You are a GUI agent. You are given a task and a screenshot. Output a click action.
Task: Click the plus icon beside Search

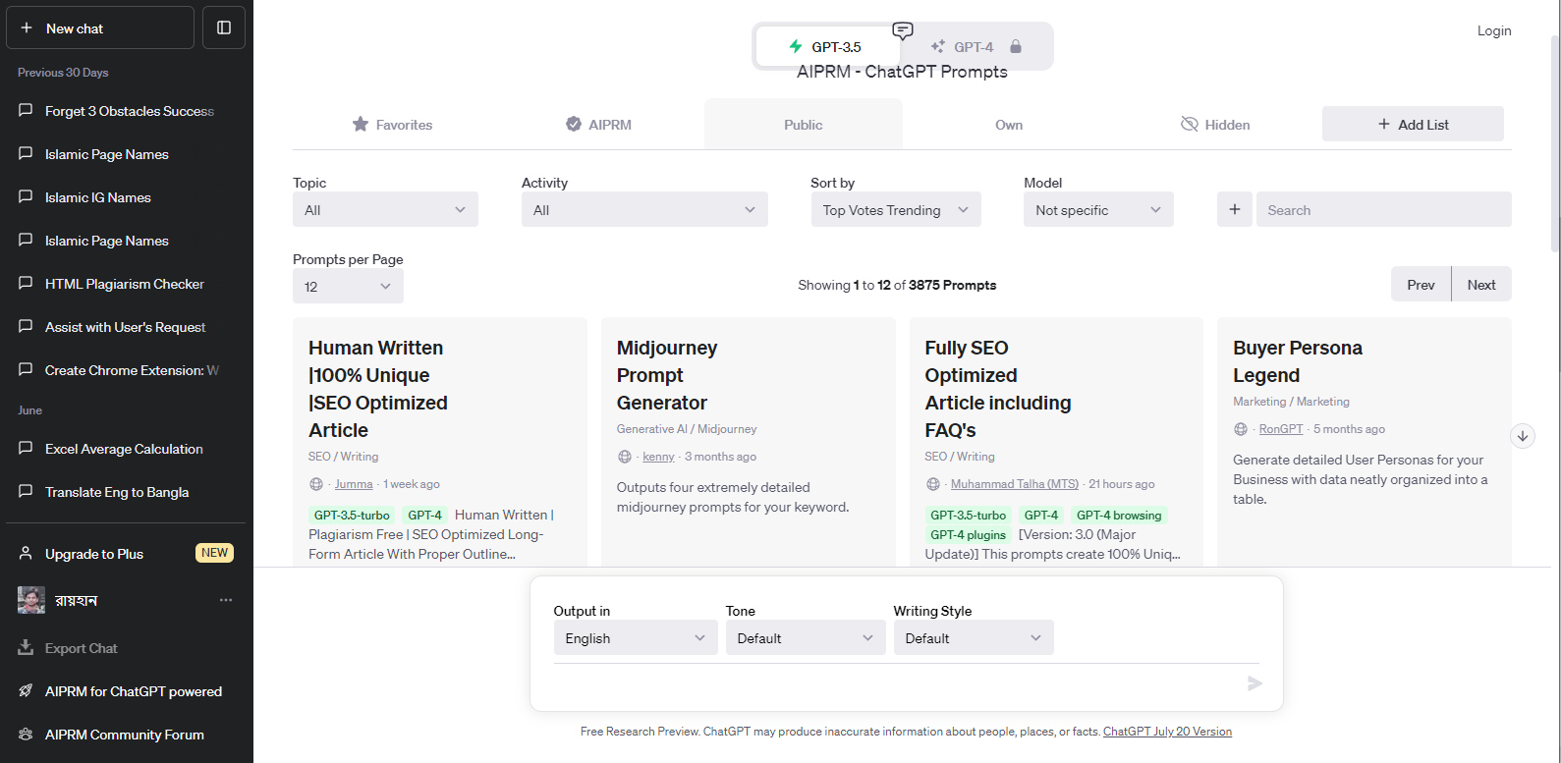click(1235, 209)
